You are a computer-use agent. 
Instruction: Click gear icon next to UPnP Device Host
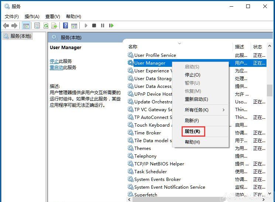pos(130,94)
